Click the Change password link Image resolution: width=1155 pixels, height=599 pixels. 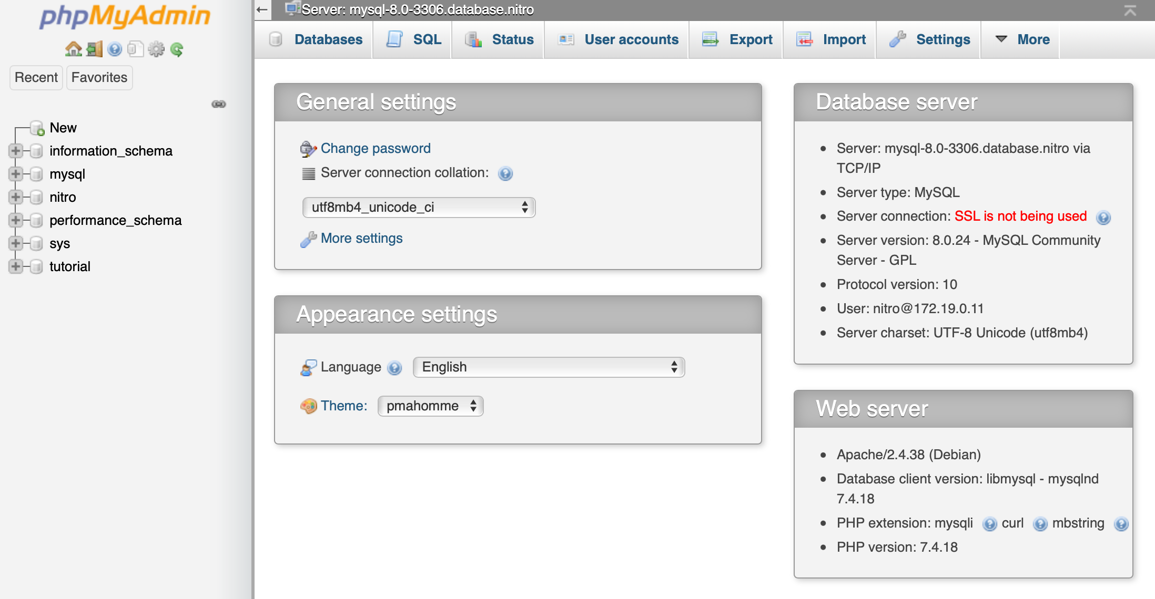pos(376,148)
